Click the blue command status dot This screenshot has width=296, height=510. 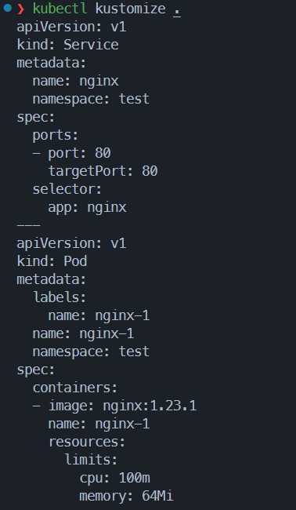8,8
